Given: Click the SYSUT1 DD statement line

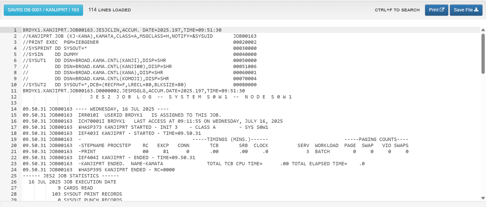Looking at the screenshot, I should pyautogui.click(x=94, y=60).
